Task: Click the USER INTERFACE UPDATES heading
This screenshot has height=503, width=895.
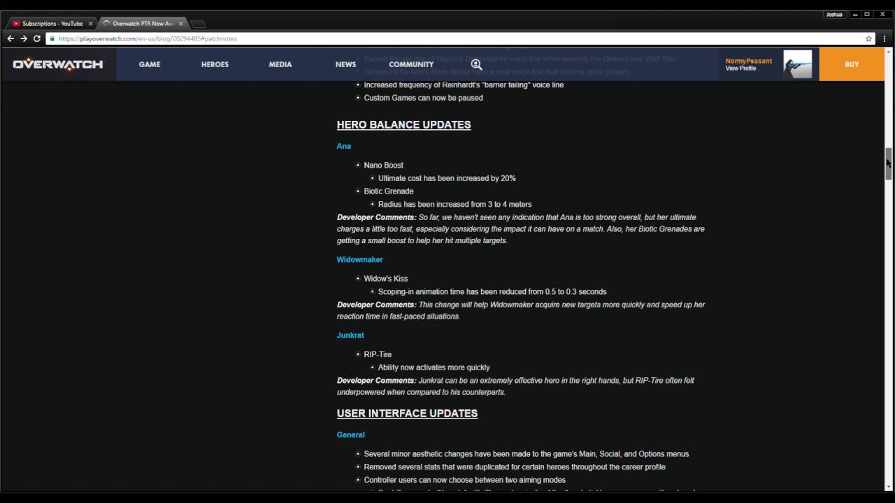Action: (x=407, y=414)
